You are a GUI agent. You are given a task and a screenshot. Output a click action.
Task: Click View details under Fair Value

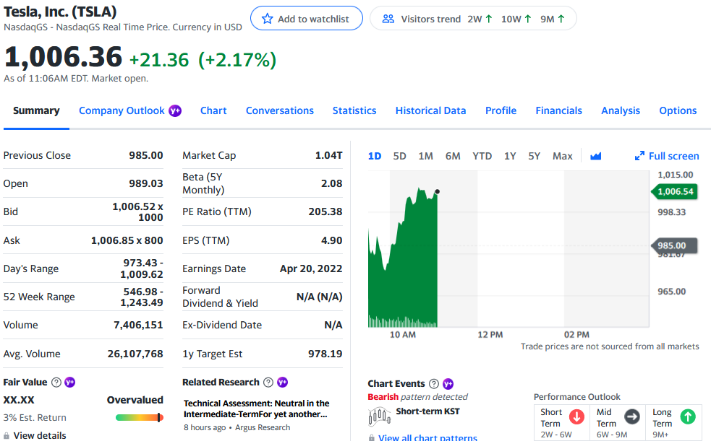(40, 435)
